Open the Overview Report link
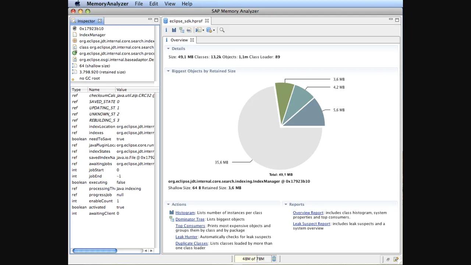Screen dimensions: 471x265 308,213
